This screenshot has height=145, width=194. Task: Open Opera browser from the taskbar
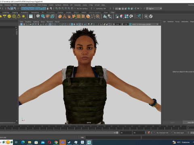(49, 142)
